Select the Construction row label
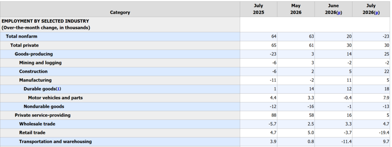 click(33, 71)
